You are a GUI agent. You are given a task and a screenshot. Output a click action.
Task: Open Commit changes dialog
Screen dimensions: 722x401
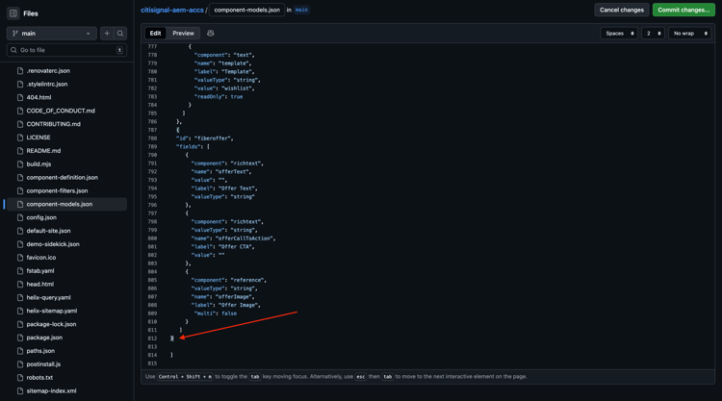tap(683, 10)
